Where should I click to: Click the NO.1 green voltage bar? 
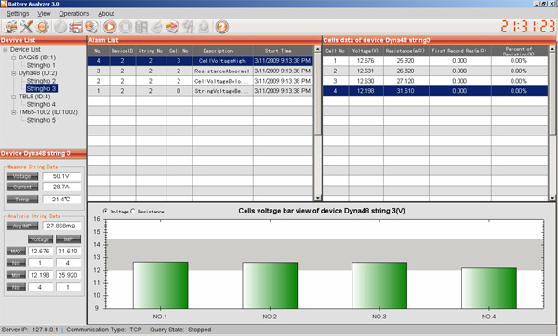click(x=161, y=285)
